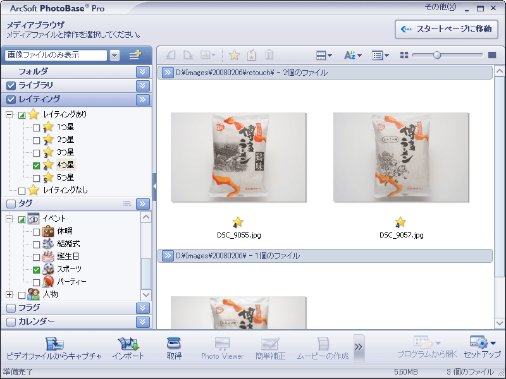This screenshot has width=506, height=379.
Task: Click the rating star under DSC_9055.jpg
Action: [238, 222]
